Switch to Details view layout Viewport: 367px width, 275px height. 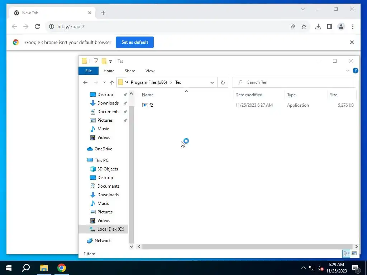pos(347,254)
